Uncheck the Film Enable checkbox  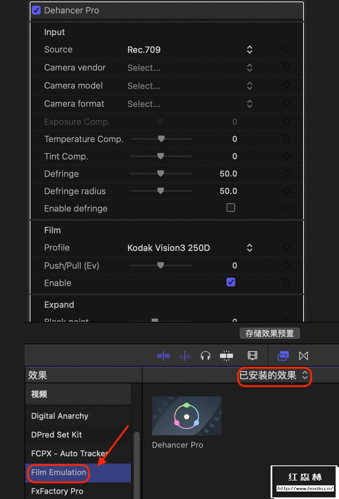(231, 282)
